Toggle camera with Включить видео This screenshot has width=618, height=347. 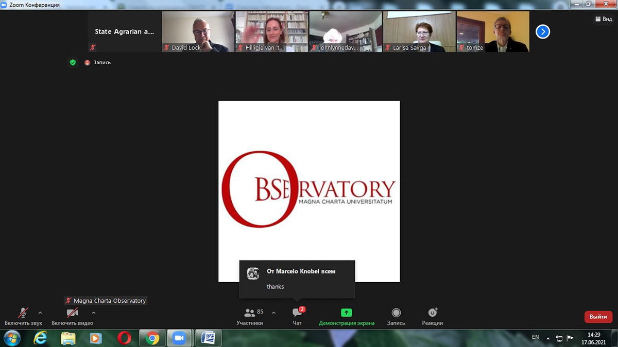(72, 316)
